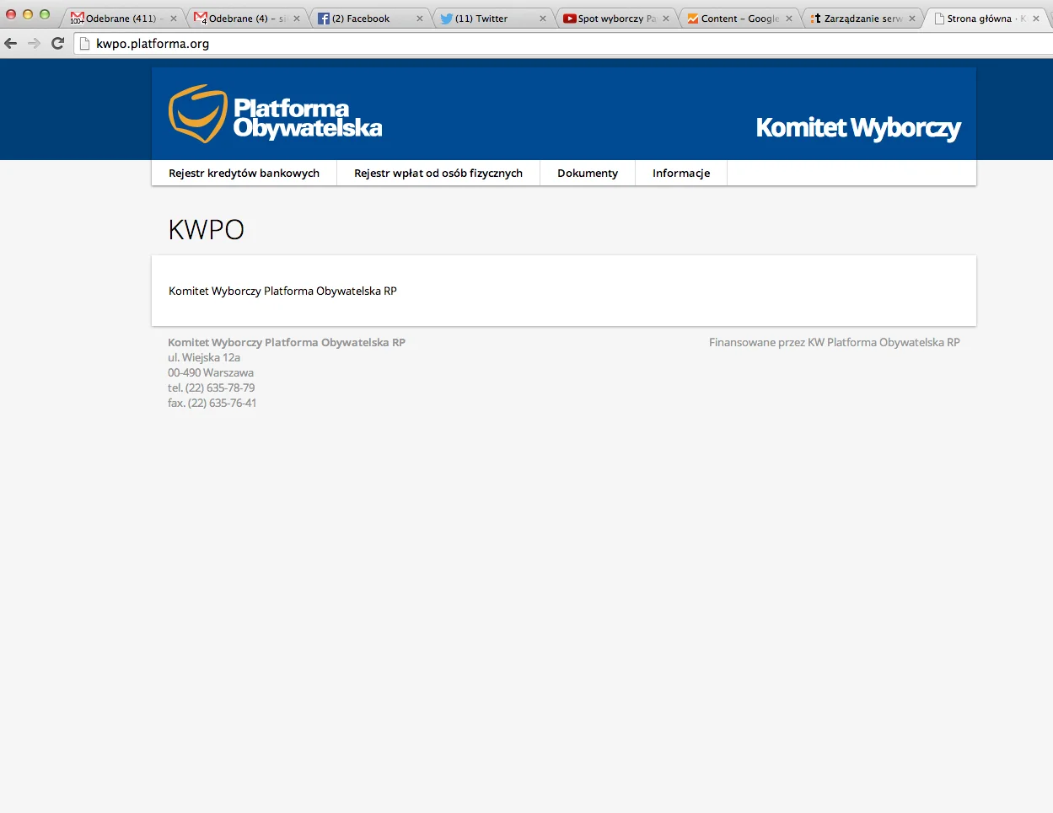Close the Odebrane (411) tab
This screenshot has height=813, width=1053.
click(174, 18)
